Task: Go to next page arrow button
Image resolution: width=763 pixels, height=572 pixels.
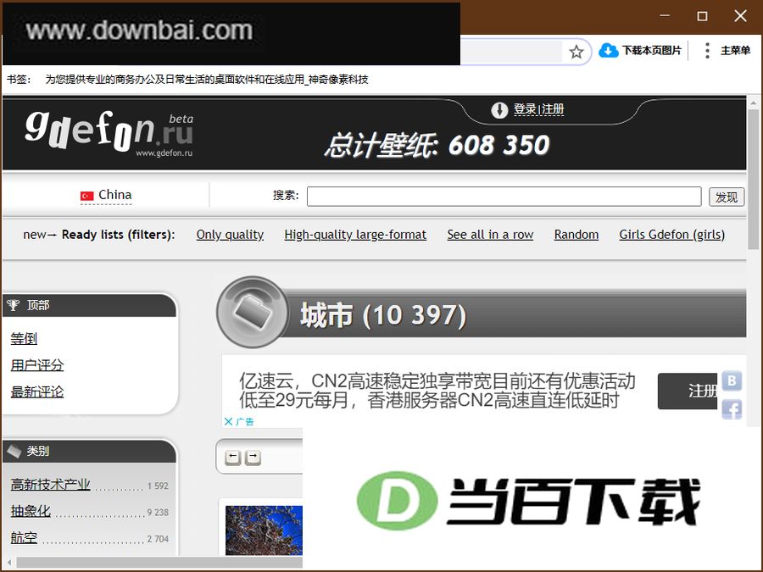Action: click(x=253, y=458)
